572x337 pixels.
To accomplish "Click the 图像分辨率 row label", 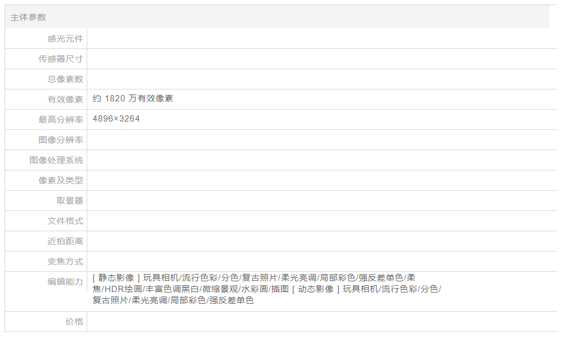I will [61, 140].
